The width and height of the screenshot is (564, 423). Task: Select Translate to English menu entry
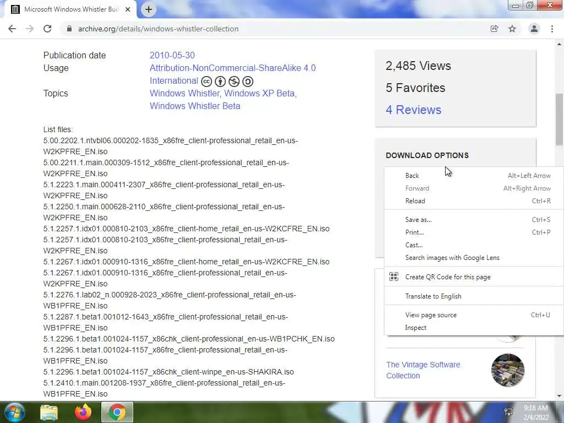[x=473, y=296]
